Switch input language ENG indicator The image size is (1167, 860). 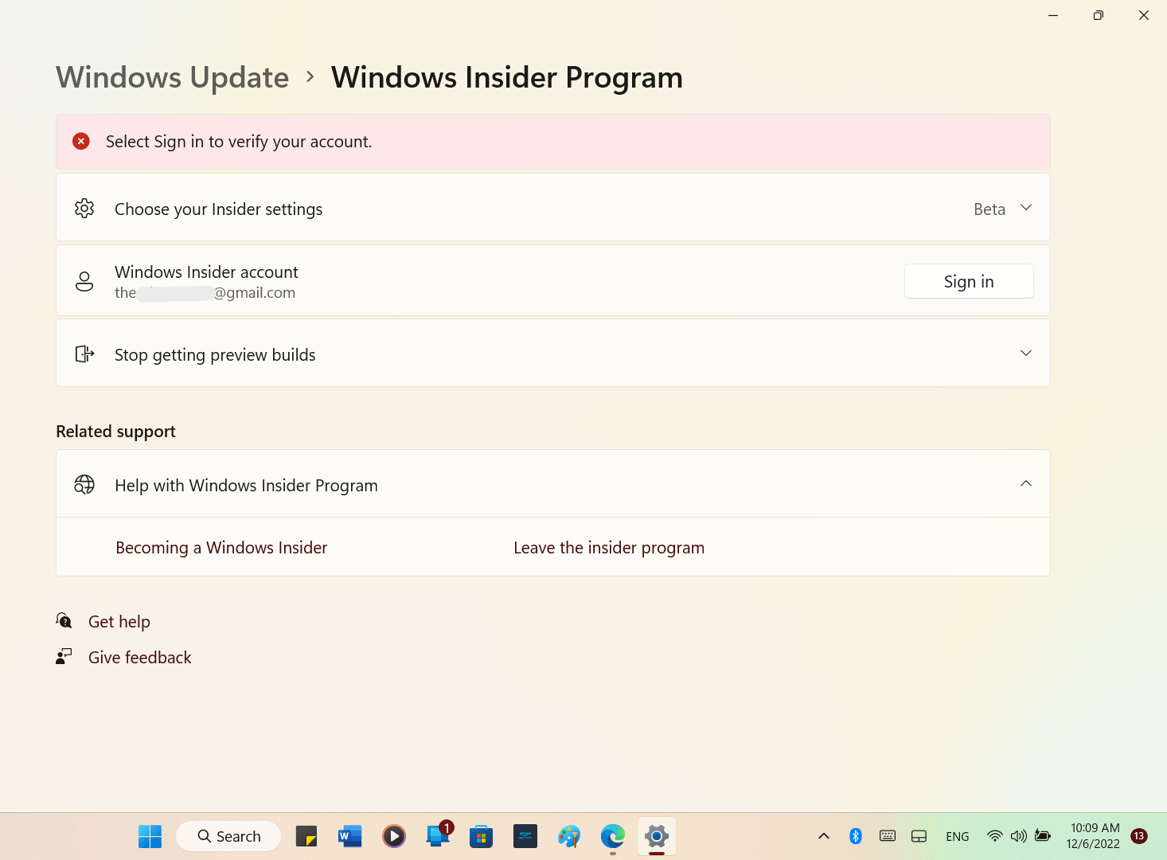(x=958, y=836)
